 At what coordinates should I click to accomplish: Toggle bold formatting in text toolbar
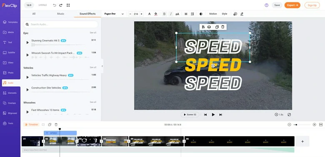(164, 14)
